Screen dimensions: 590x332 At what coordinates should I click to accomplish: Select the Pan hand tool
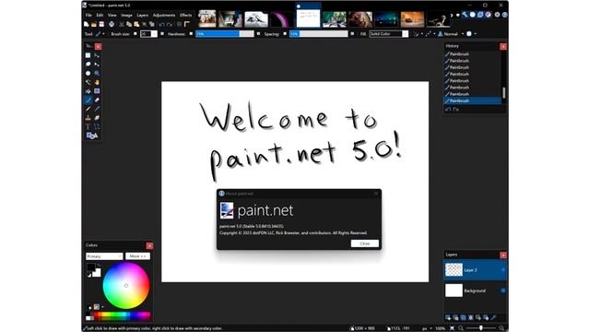(x=97, y=82)
